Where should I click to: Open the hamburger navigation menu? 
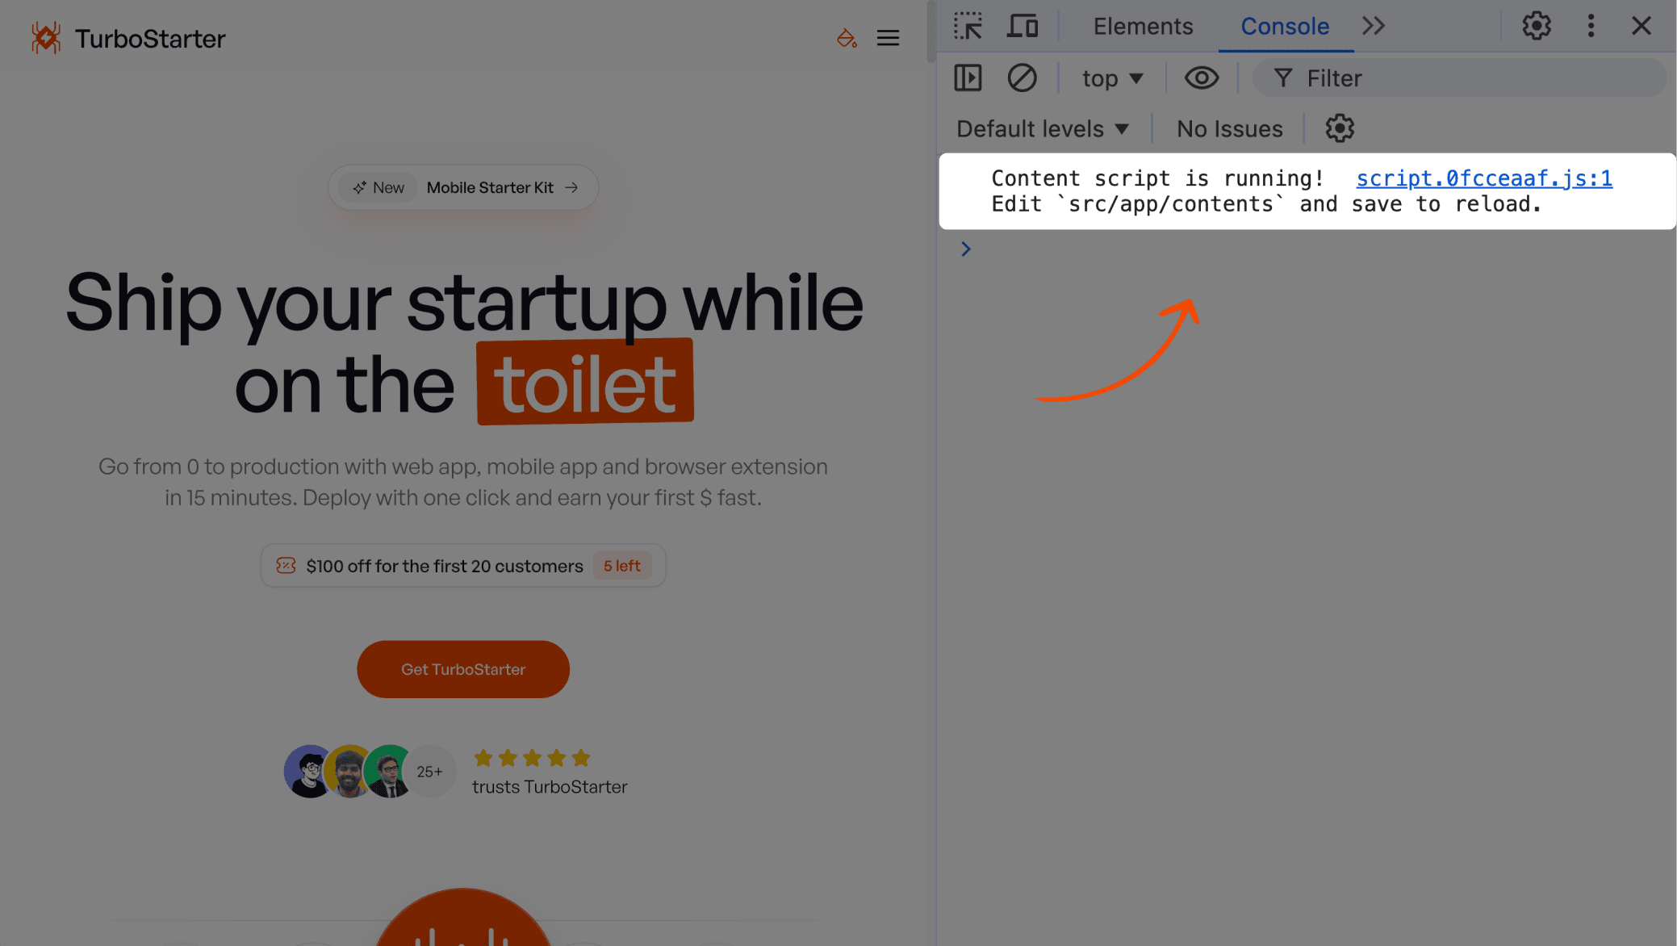click(x=888, y=38)
